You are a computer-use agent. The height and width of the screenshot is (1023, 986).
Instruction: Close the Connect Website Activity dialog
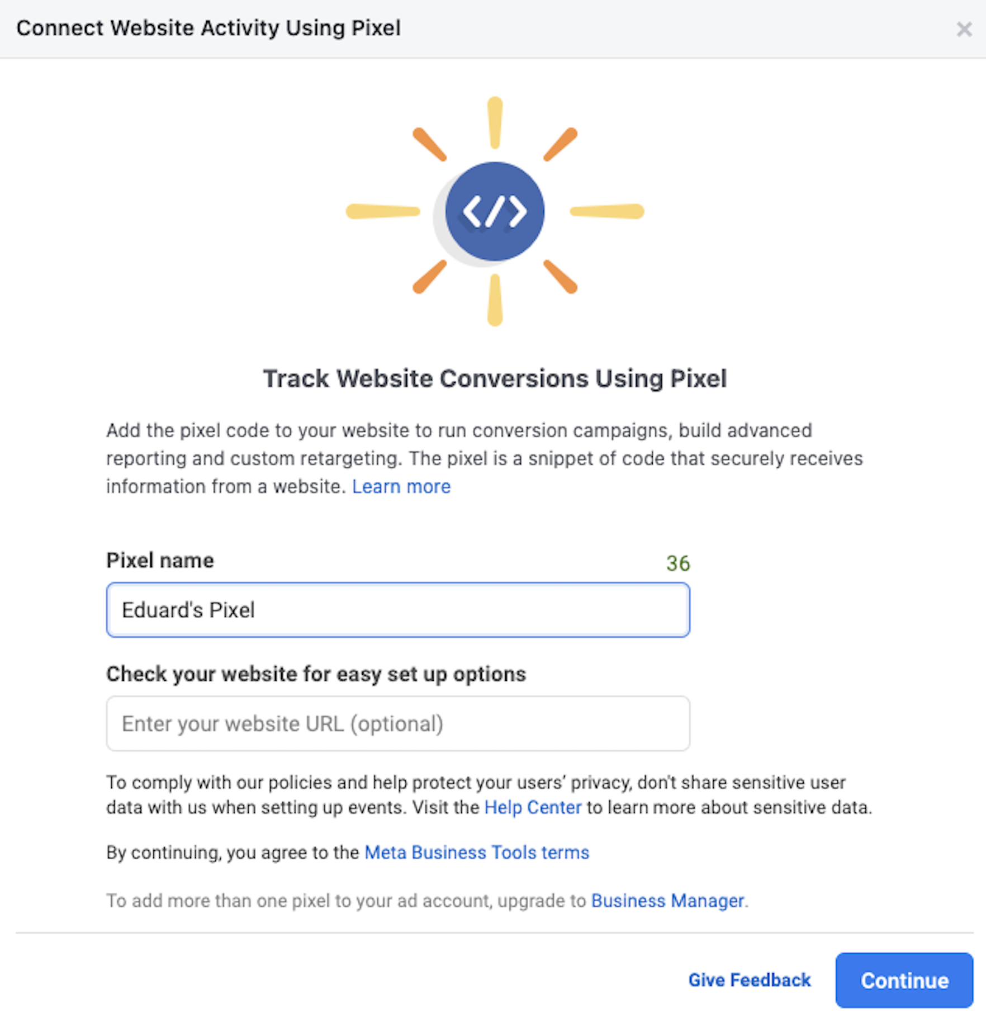pyautogui.click(x=964, y=29)
